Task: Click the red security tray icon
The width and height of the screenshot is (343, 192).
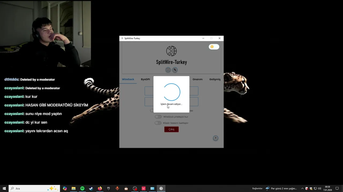Action: (x=307, y=189)
